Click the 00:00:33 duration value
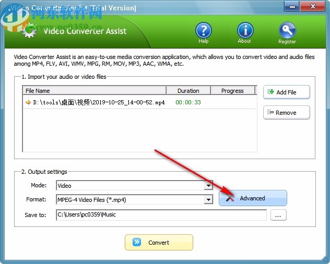 188,102
